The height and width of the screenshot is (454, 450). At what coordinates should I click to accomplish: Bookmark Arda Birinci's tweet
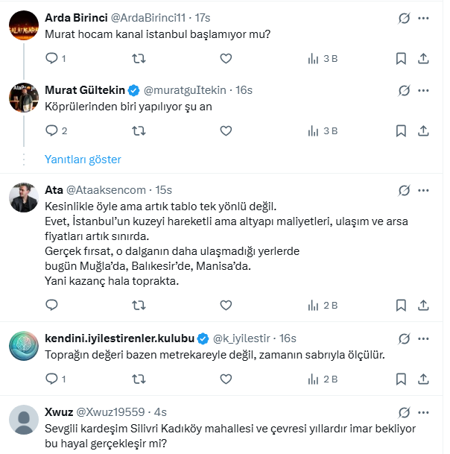point(401,58)
